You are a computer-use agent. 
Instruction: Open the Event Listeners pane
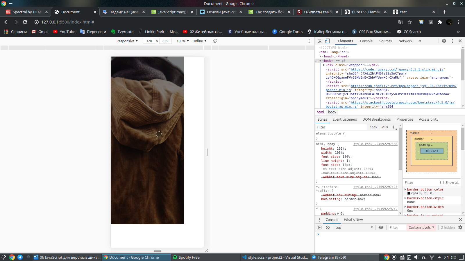[345, 119]
